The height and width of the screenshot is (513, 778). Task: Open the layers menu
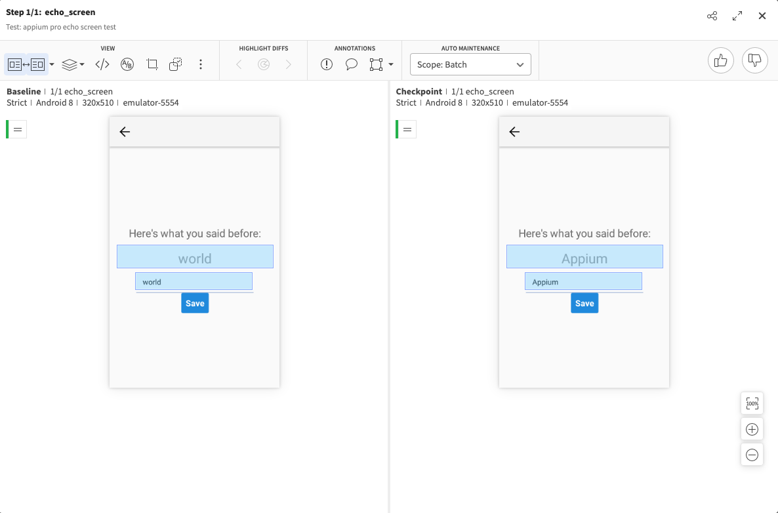tap(72, 64)
